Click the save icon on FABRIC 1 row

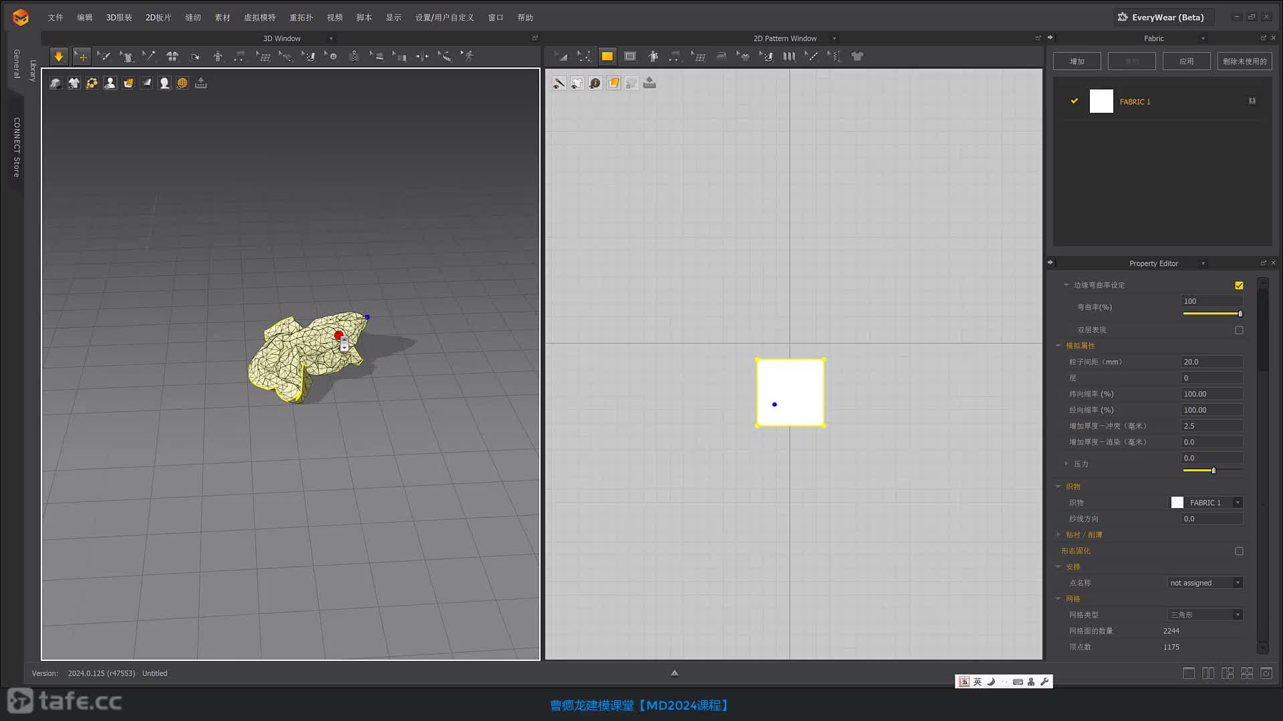click(1252, 101)
